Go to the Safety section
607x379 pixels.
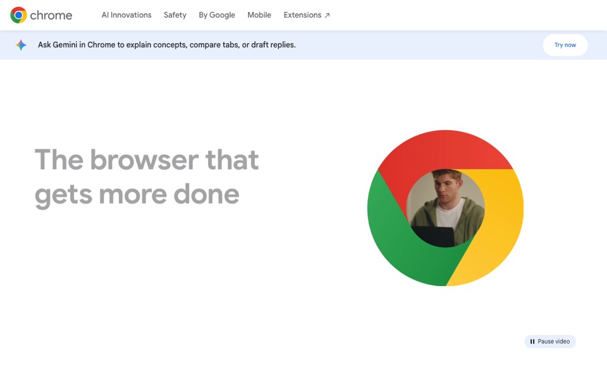click(175, 15)
